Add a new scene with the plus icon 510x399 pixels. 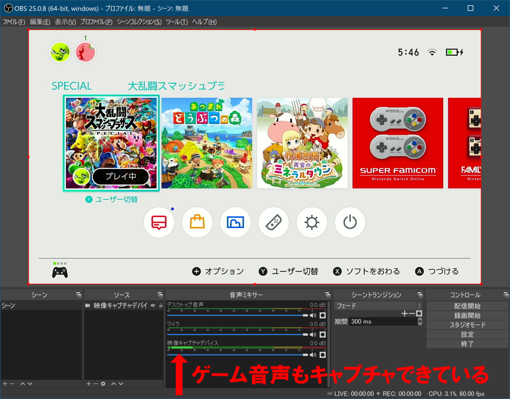[x=5, y=384]
